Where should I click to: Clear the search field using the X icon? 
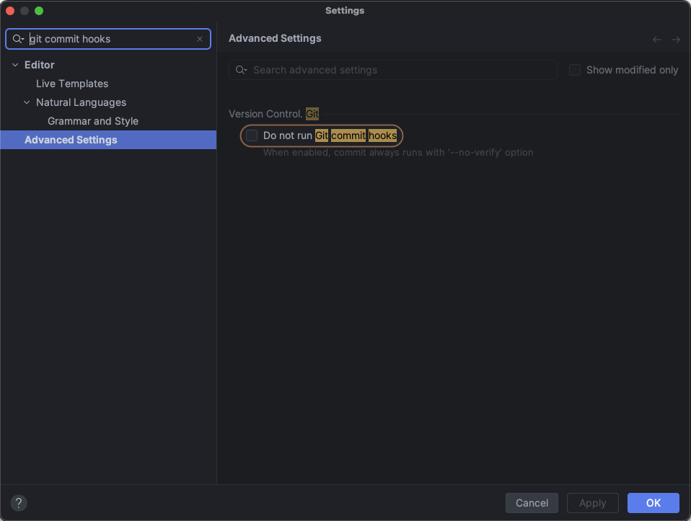tap(200, 39)
